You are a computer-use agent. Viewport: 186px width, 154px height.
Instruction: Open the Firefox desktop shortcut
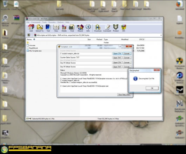pos(180,5)
